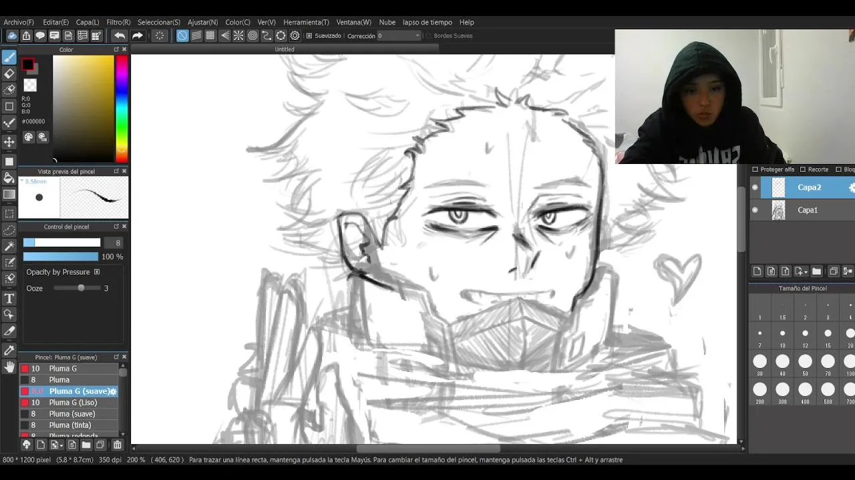Image resolution: width=855 pixels, height=480 pixels.
Task: Enable parallel lines snap
Action: click(x=196, y=35)
